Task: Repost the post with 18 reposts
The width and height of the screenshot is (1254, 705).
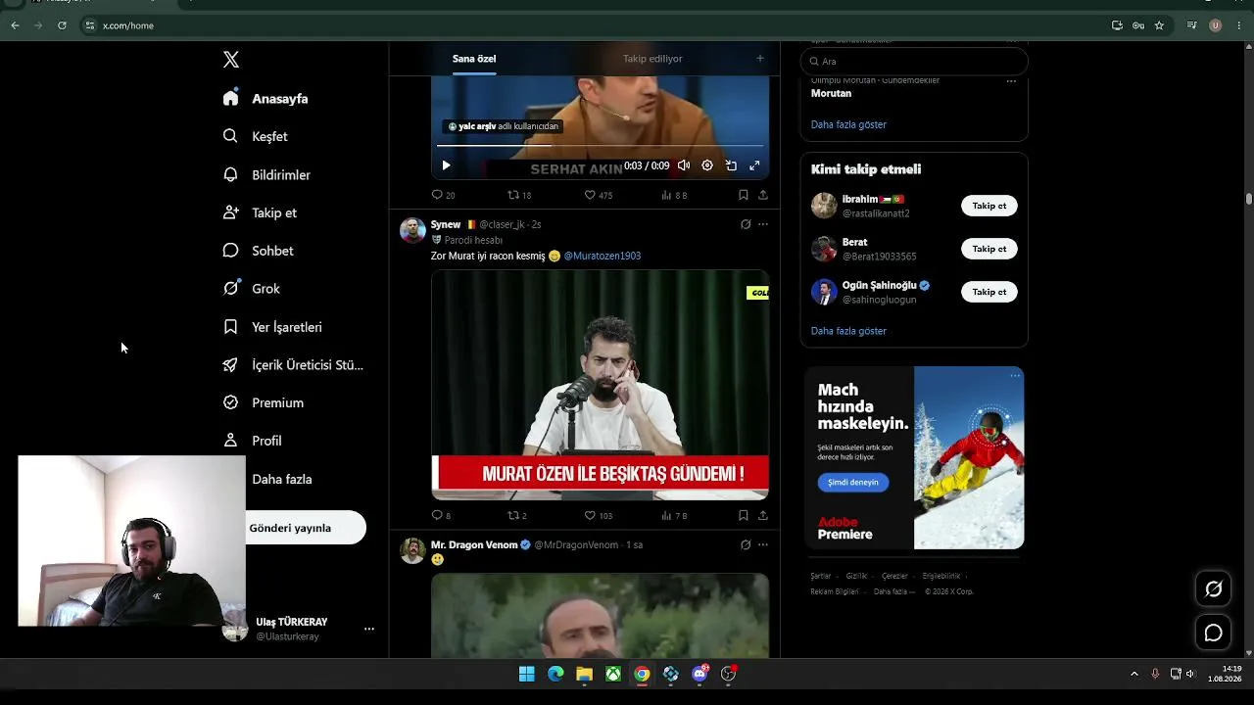Action: (519, 195)
